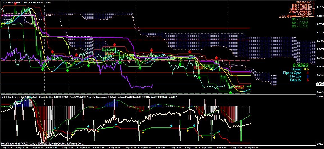Click the large green 0.9392 price readout
The height and width of the screenshot is (149, 324).
pos(300,66)
